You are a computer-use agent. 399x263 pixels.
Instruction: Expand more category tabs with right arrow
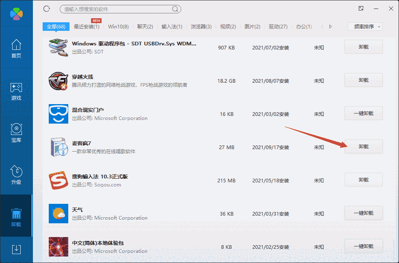[x=330, y=26]
